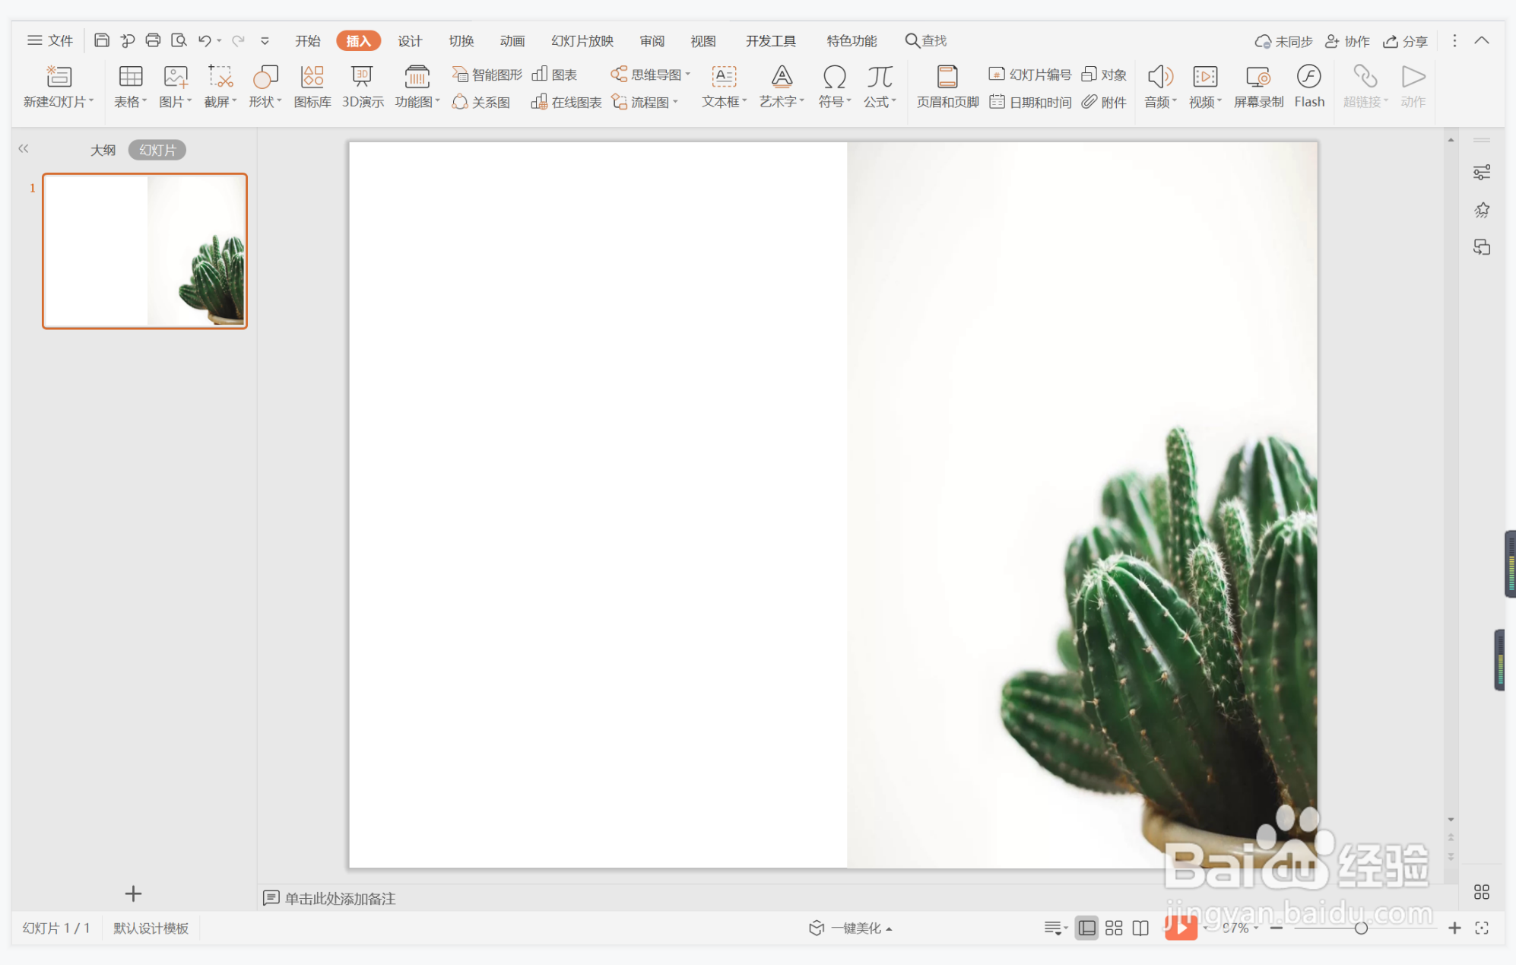Open the 文件 file menu
The height and width of the screenshot is (965, 1516).
pyautogui.click(x=50, y=41)
